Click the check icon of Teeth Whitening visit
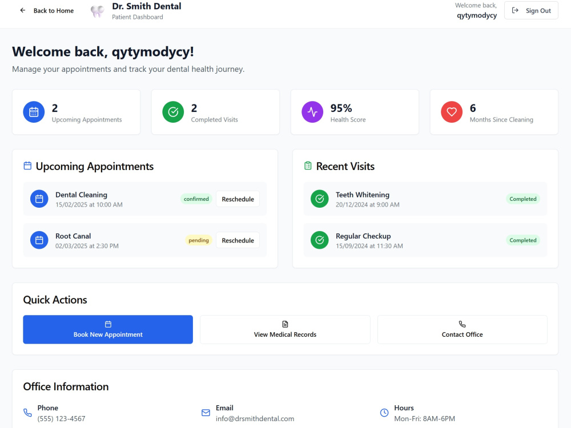Image resolution: width=571 pixels, height=428 pixels. pos(319,199)
